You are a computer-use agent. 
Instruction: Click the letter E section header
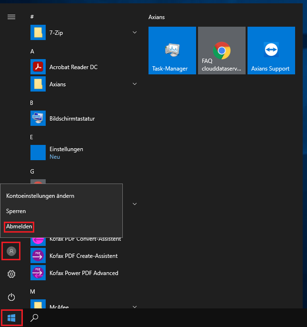tap(31, 137)
